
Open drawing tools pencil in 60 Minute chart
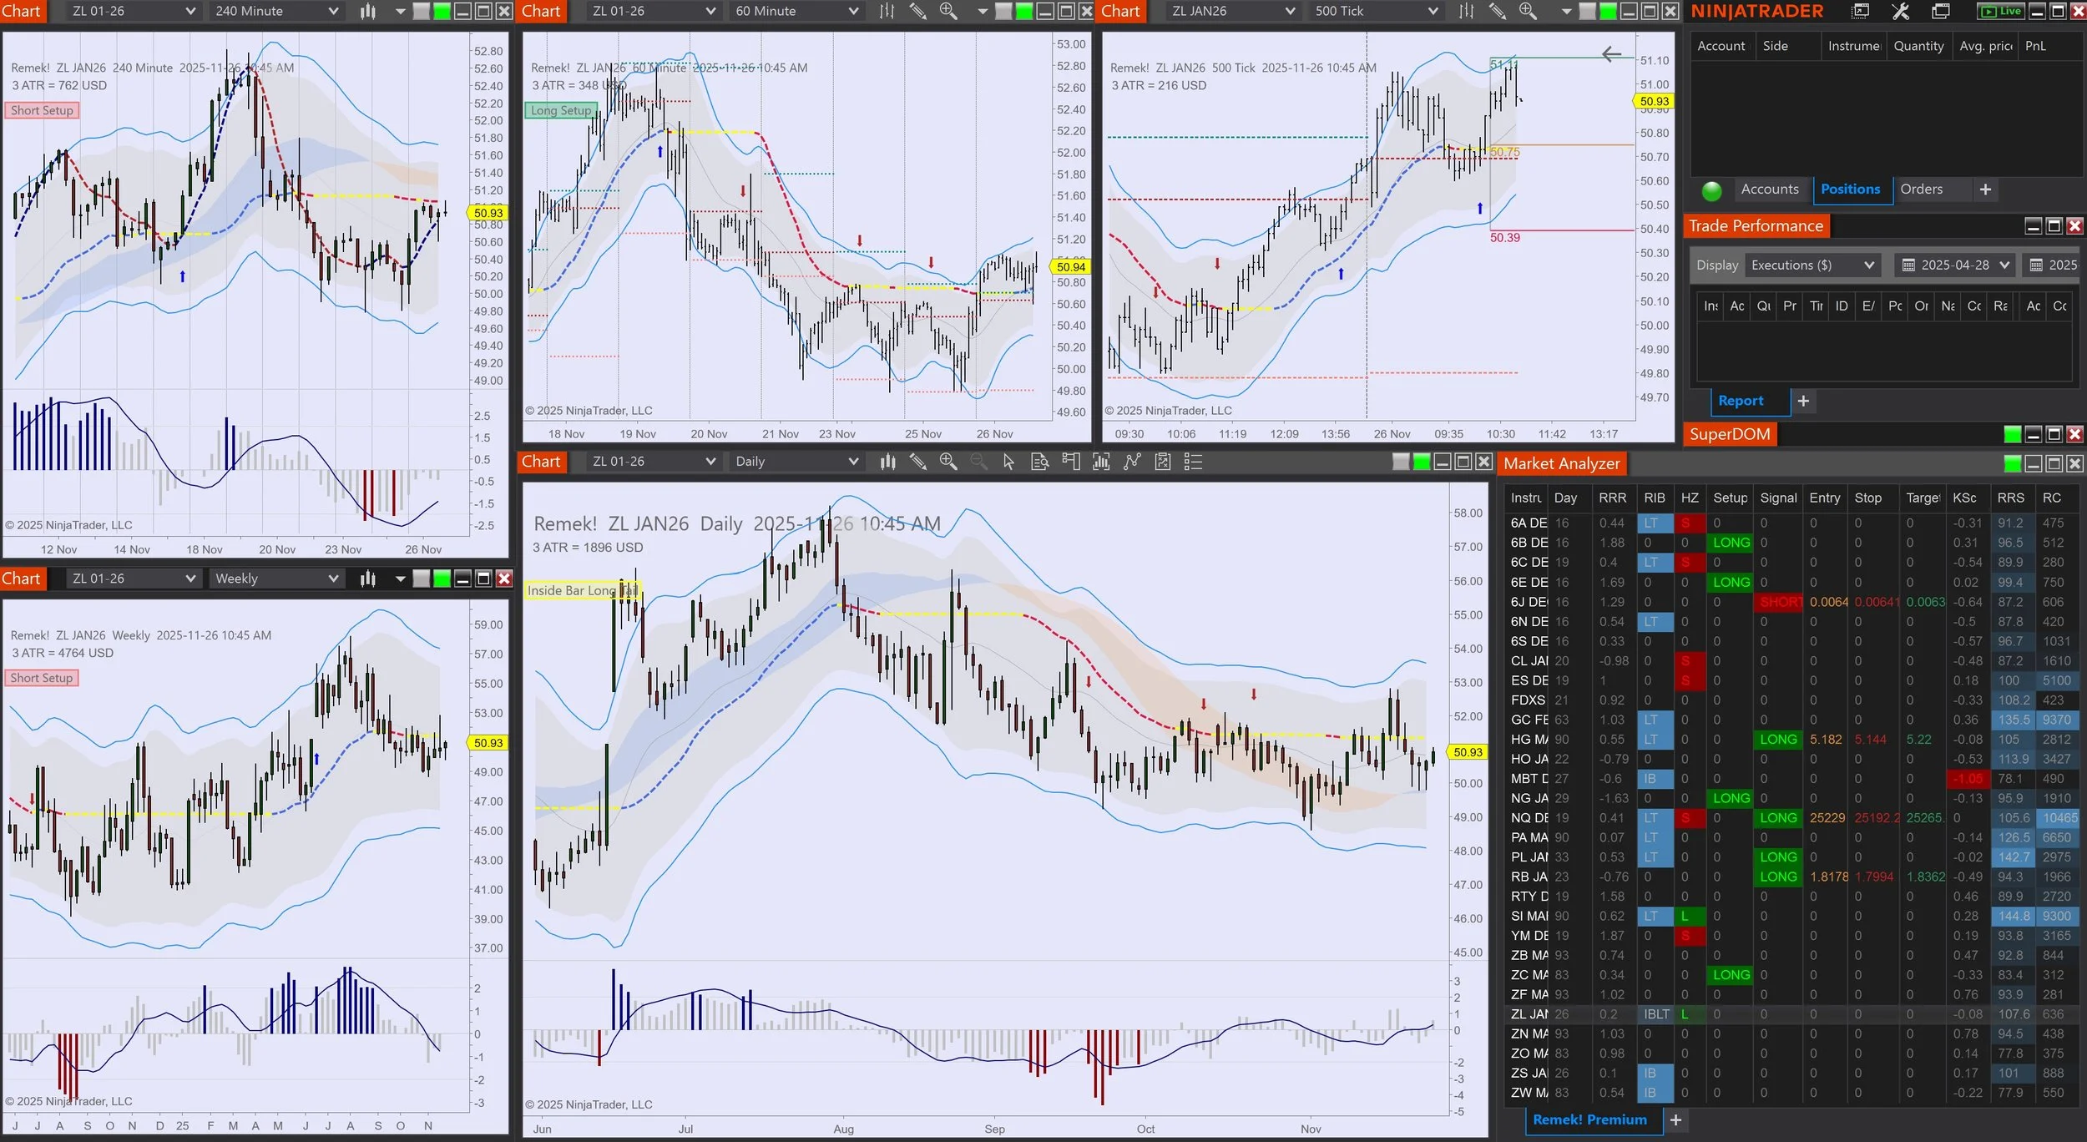click(x=917, y=11)
